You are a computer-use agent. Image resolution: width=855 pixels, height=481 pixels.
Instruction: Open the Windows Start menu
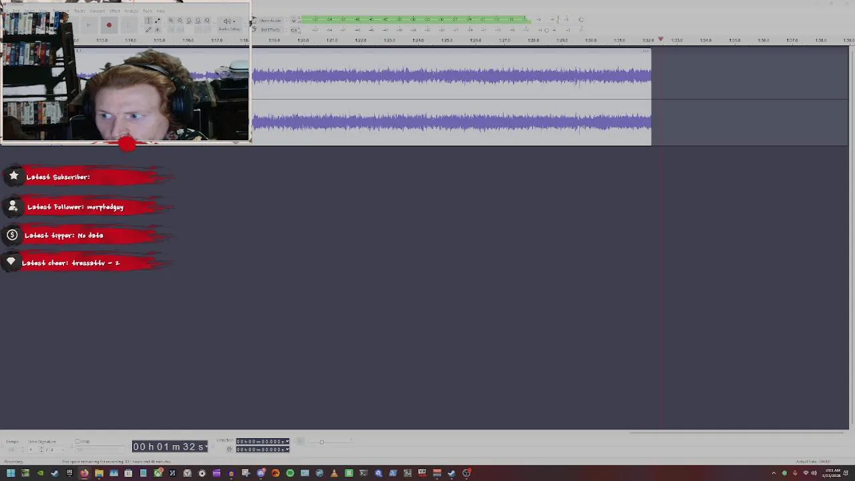point(11,473)
